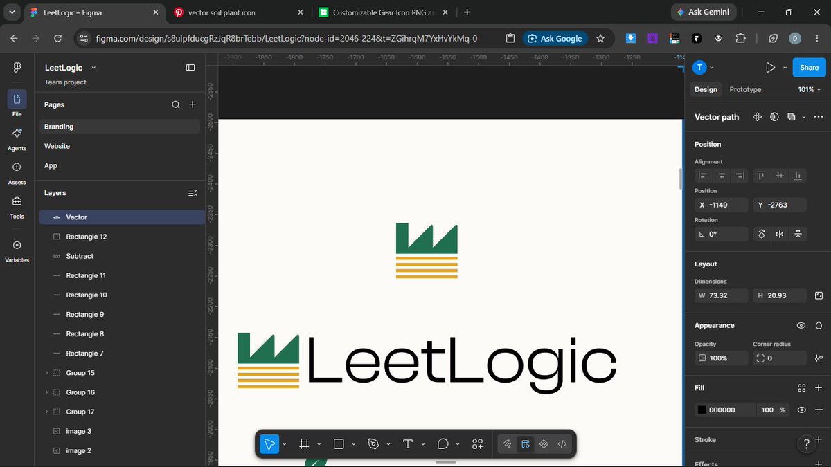Screen dimensions: 831x467
Task: Open zoom level 101% dropdown
Action: coord(810,89)
